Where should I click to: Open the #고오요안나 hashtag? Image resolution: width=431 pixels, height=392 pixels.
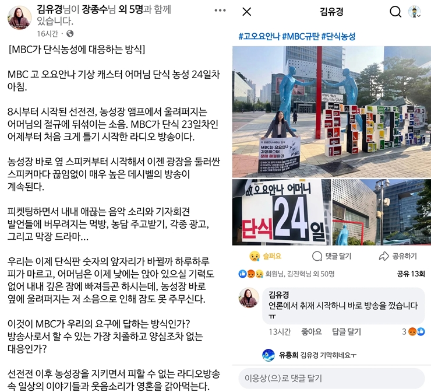coord(259,36)
